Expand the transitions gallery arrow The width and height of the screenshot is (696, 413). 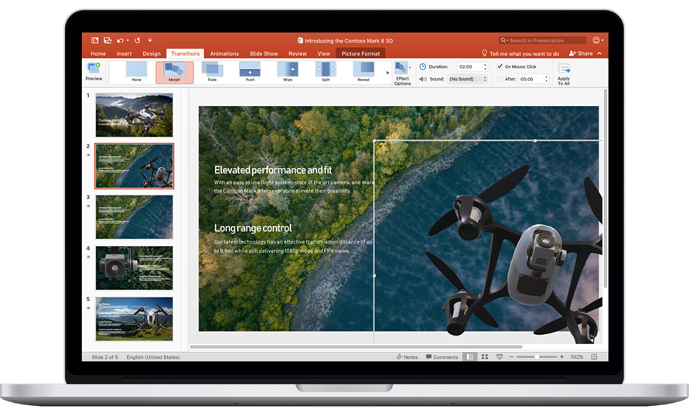point(387,73)
